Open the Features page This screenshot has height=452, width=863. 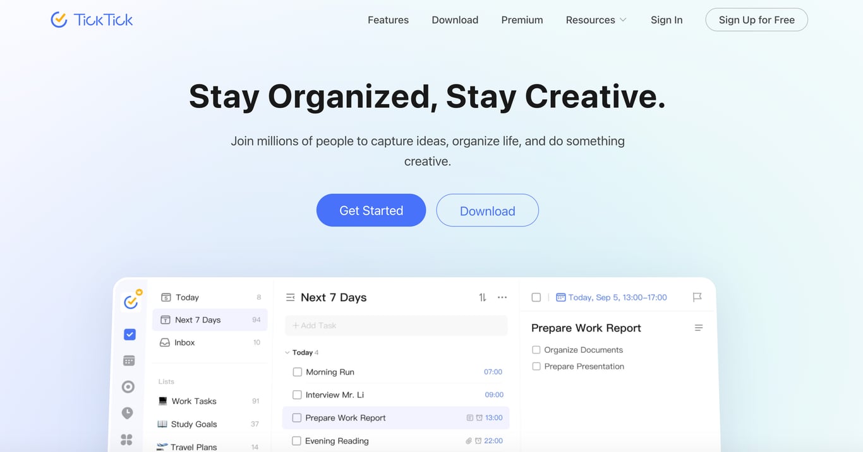point(388,20)
